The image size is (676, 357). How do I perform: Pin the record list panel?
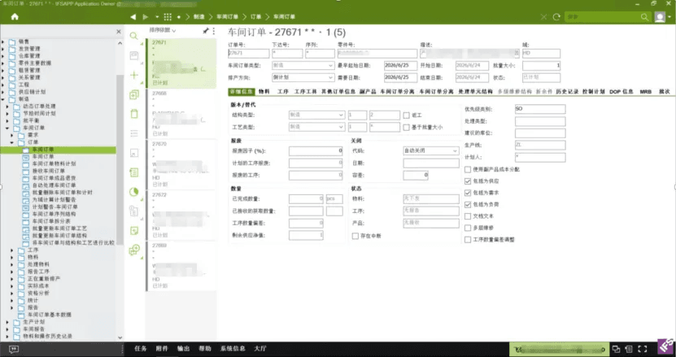click(x=206, y=31)
